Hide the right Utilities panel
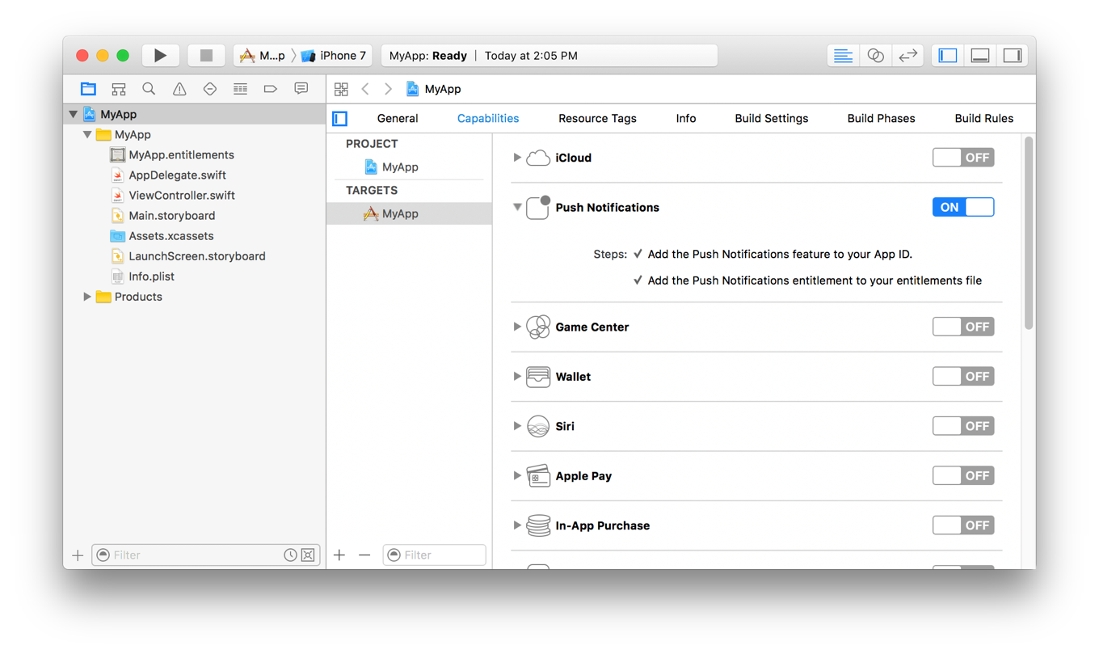The width and height of the screenshot is (1099, 654). point(1012,56)
